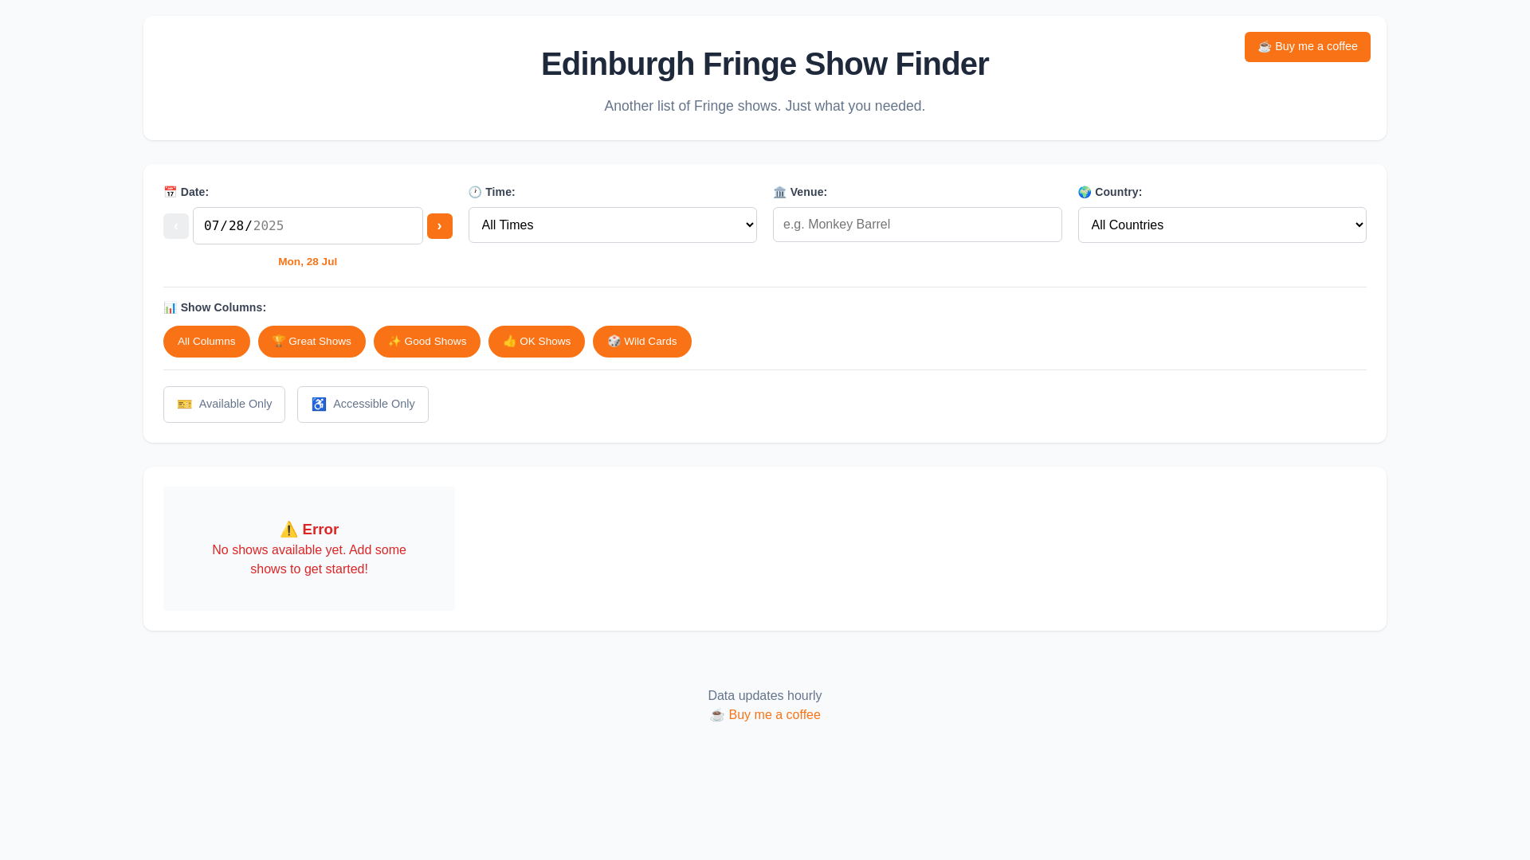This screenshot has height=860, width=1530.
Task: Go to the previous date with the arrow button
Action: click(176, 226)
